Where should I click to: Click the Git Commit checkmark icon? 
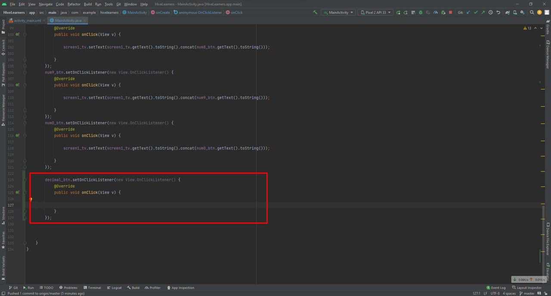point(476,12)
